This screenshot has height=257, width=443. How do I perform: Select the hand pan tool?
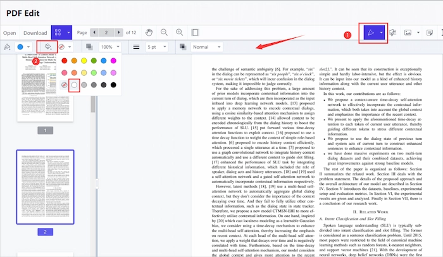click(149, 32)
